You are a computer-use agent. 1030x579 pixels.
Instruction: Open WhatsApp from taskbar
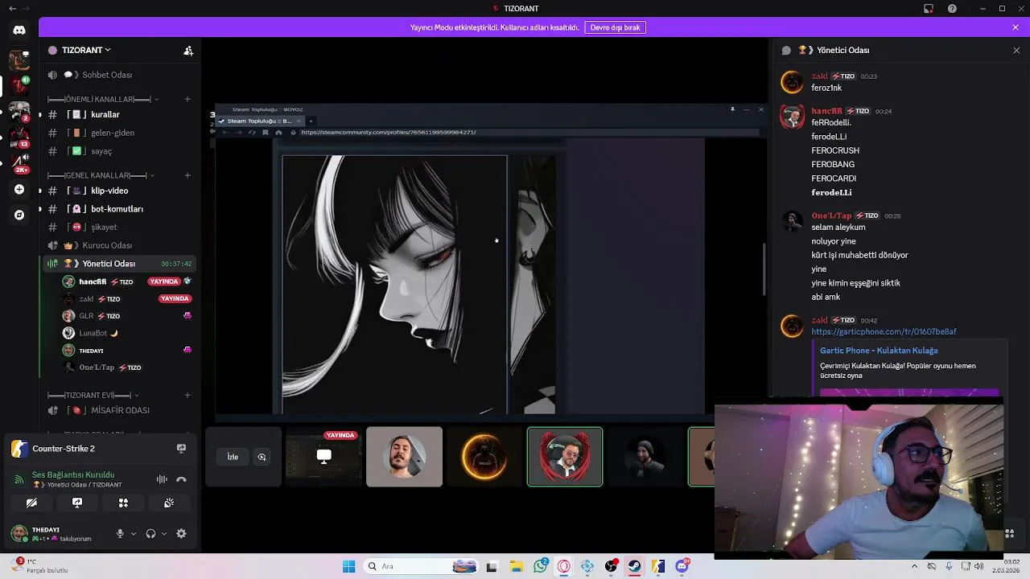541,566
